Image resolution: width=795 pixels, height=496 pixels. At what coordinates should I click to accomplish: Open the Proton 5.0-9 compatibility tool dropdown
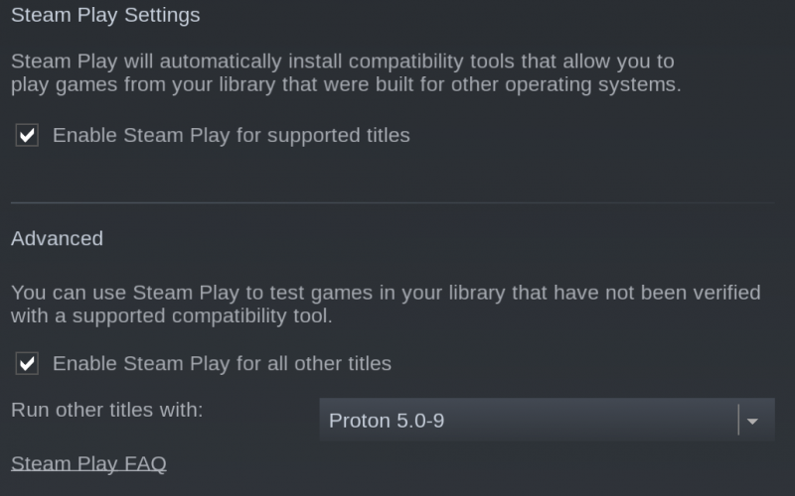[x=546, y=421]
